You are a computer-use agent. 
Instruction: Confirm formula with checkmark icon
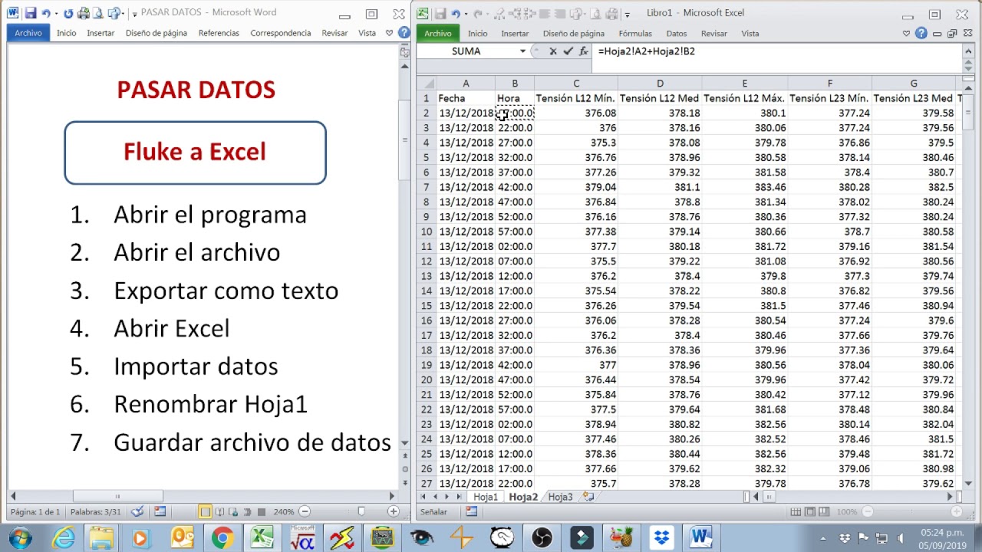[568, 51]
